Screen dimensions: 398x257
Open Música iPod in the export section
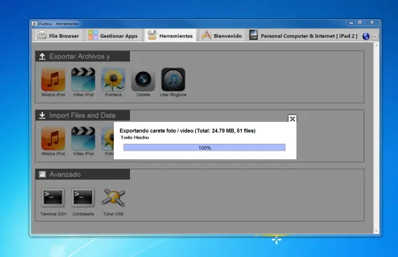point(53,80)
